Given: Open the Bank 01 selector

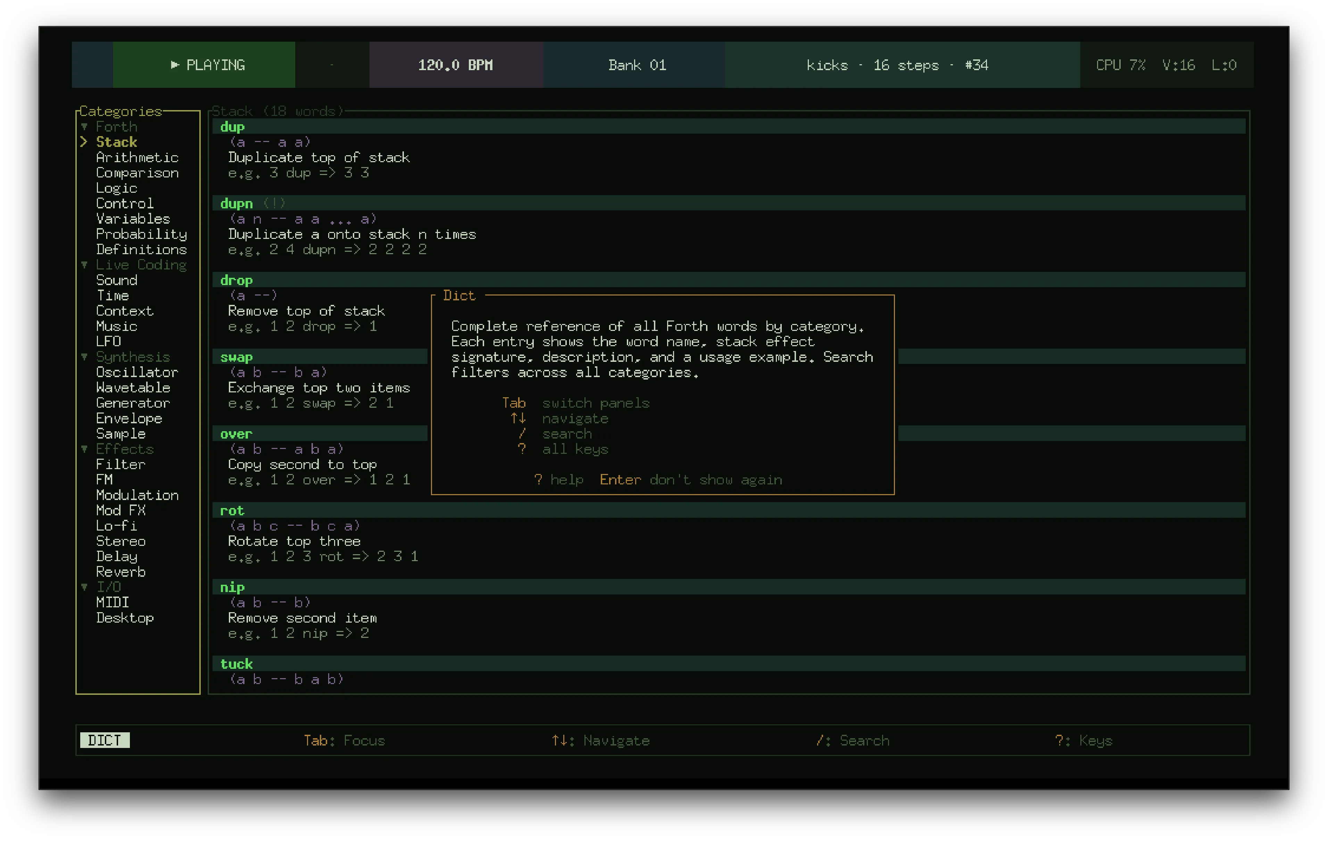Looking at the screenshot, I should [x=637, y=65].
